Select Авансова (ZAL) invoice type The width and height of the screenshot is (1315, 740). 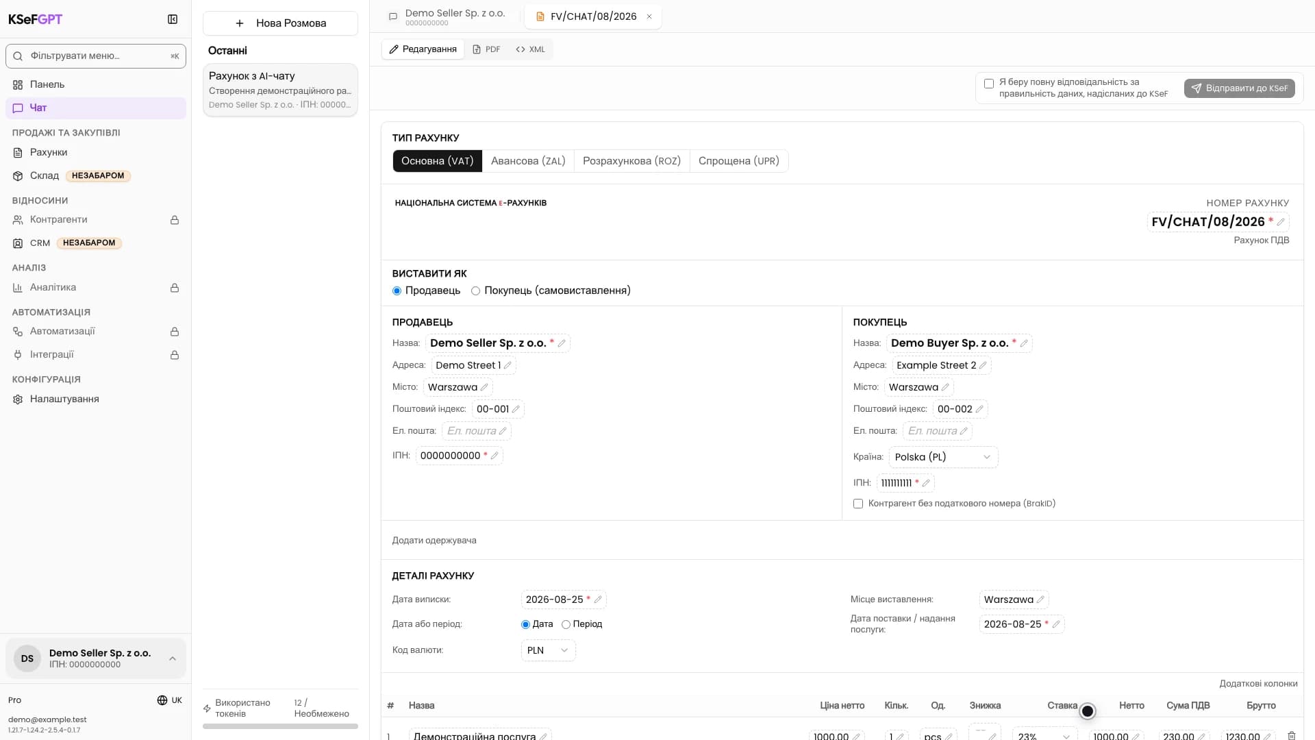(x=528, y=161)
